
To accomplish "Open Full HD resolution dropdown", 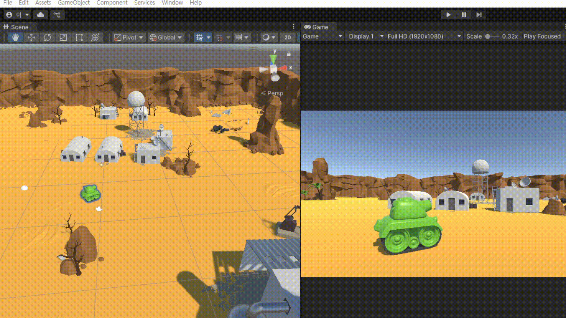I will coord(424,36).
